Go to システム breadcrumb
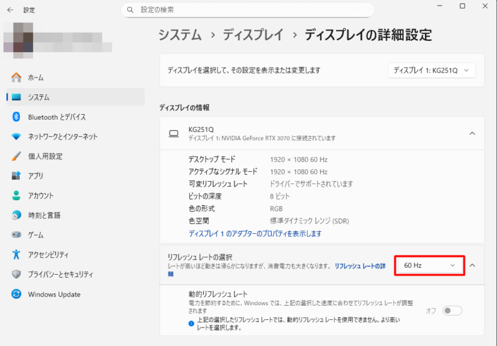This screenshot has width=497, height=346. tap(180, 35)
